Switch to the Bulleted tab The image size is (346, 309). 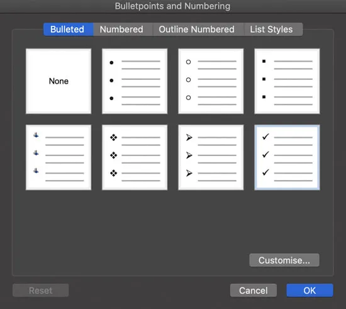68,30
